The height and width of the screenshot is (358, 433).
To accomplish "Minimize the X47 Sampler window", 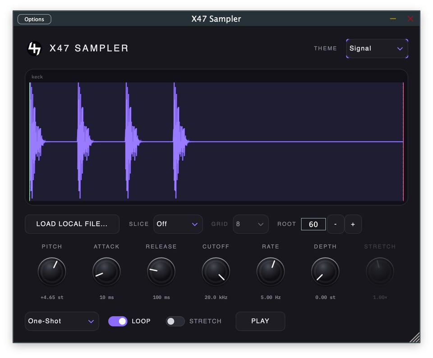I will [393, 19].
